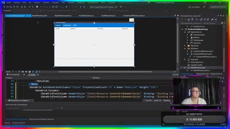Click the Visual Studio logo icon
Image resolution: width=230 pixels, height=129 pixels.
tap(3, 3)
